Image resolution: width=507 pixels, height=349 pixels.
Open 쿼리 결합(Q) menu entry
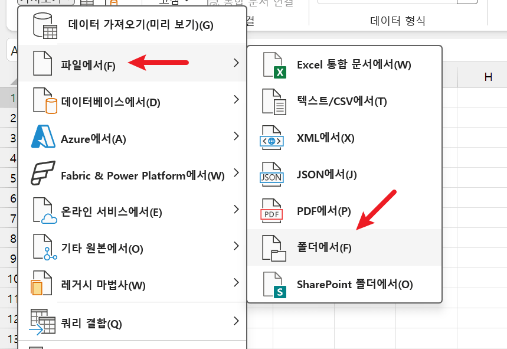(x=133, y=321)
